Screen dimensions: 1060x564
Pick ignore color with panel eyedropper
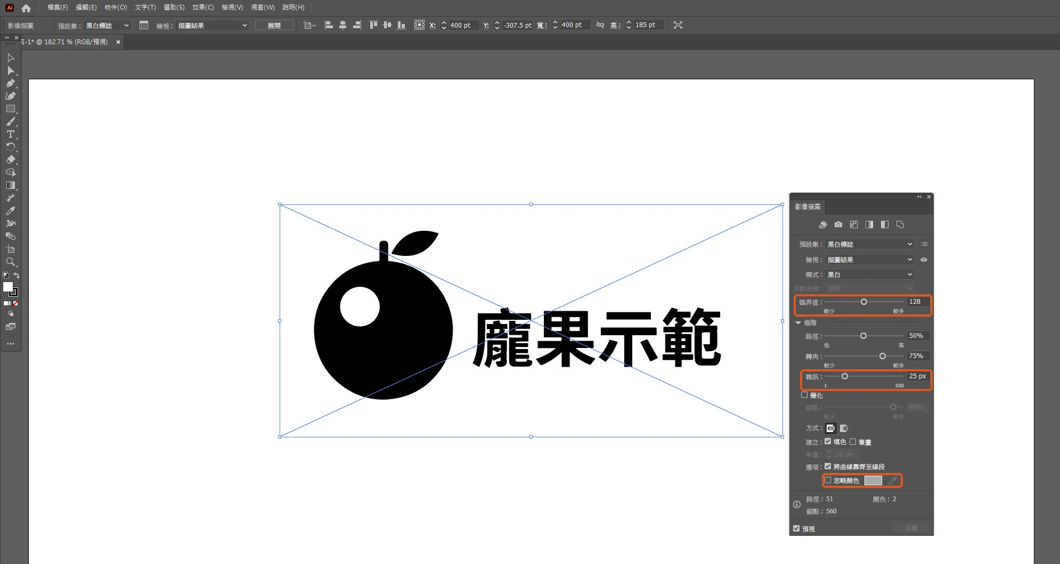click(x=893, y=480)
